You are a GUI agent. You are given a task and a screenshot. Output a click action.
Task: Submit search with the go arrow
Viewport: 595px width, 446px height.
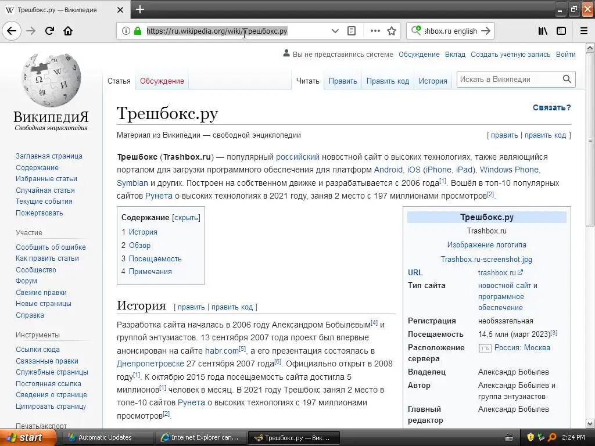486,31
